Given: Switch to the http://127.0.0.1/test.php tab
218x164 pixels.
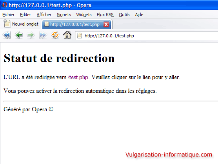Looking at the screenshot, I should [77, 24].
